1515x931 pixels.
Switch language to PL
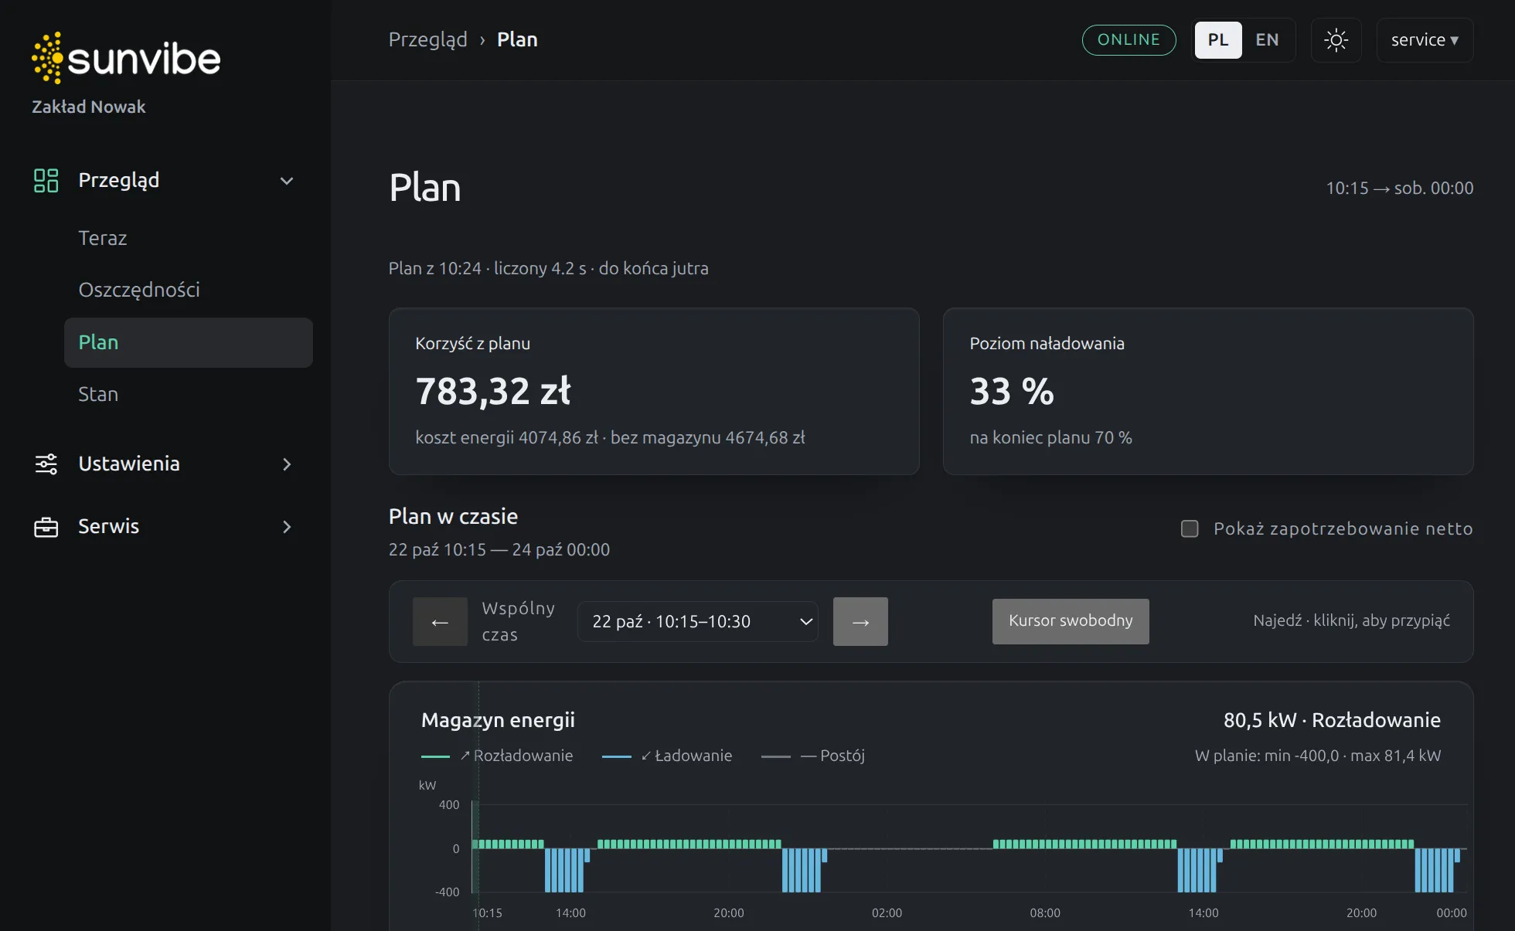(1218, 40)
